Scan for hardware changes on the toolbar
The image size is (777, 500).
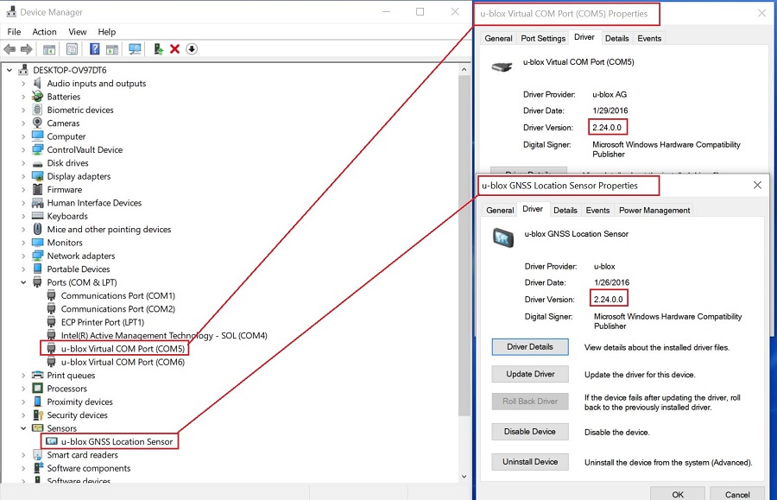click(x=134, y=49)
